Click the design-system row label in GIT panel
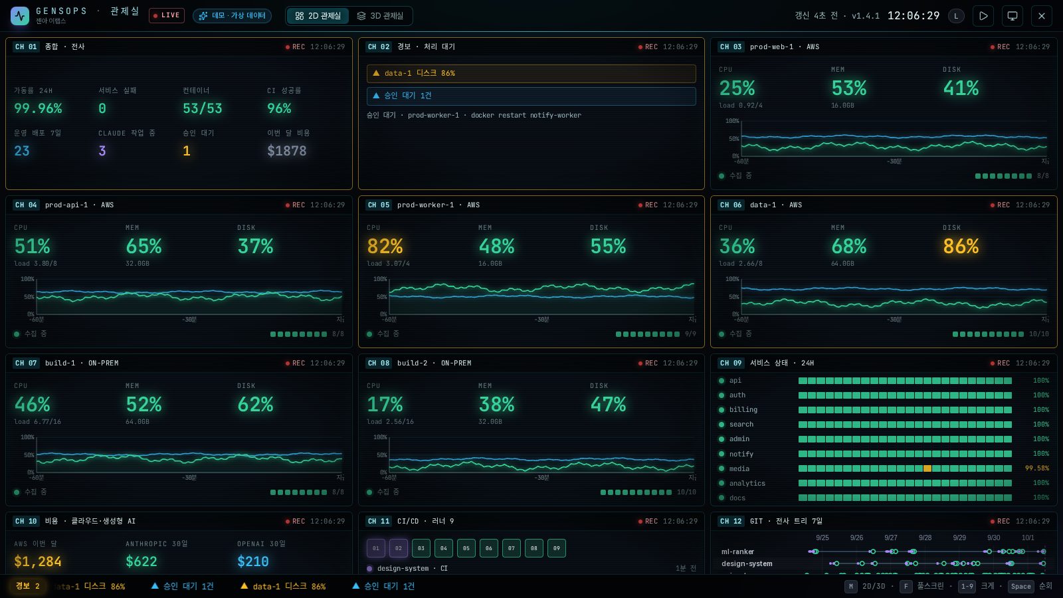The image size is (1063, 598). tap(747, 563)
